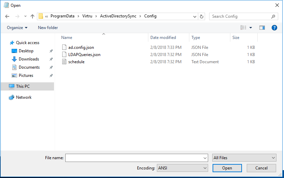
Task: Click ProgramData in the address path
Action: click(x=62, y=16)
